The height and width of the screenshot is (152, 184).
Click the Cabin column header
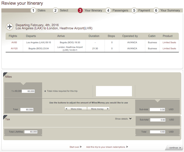[152, 36]
